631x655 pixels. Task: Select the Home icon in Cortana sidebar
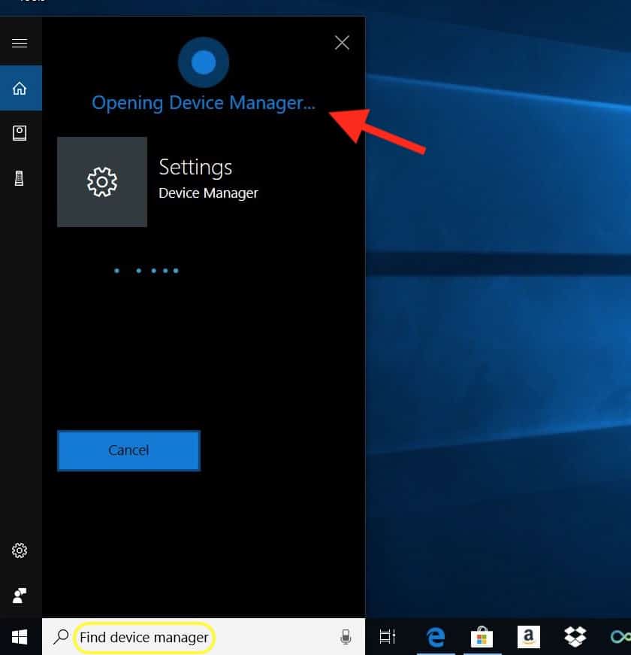[20, 88]
